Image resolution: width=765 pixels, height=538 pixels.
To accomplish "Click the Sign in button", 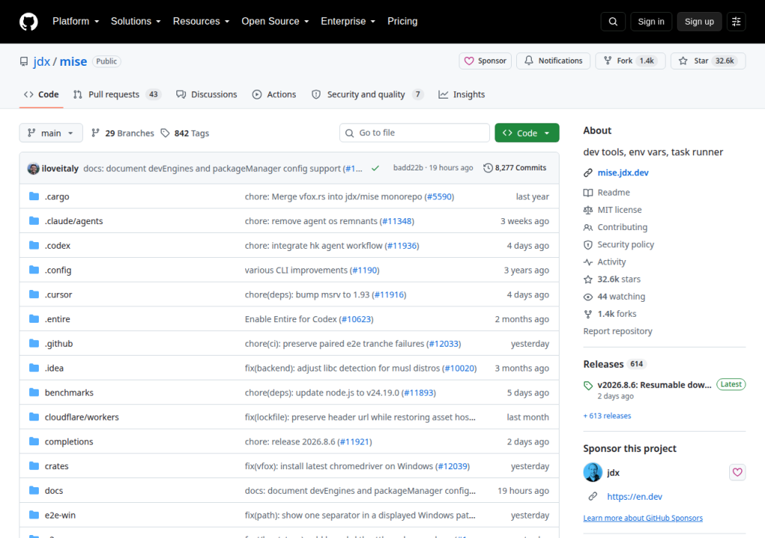I will coord(651,22).
